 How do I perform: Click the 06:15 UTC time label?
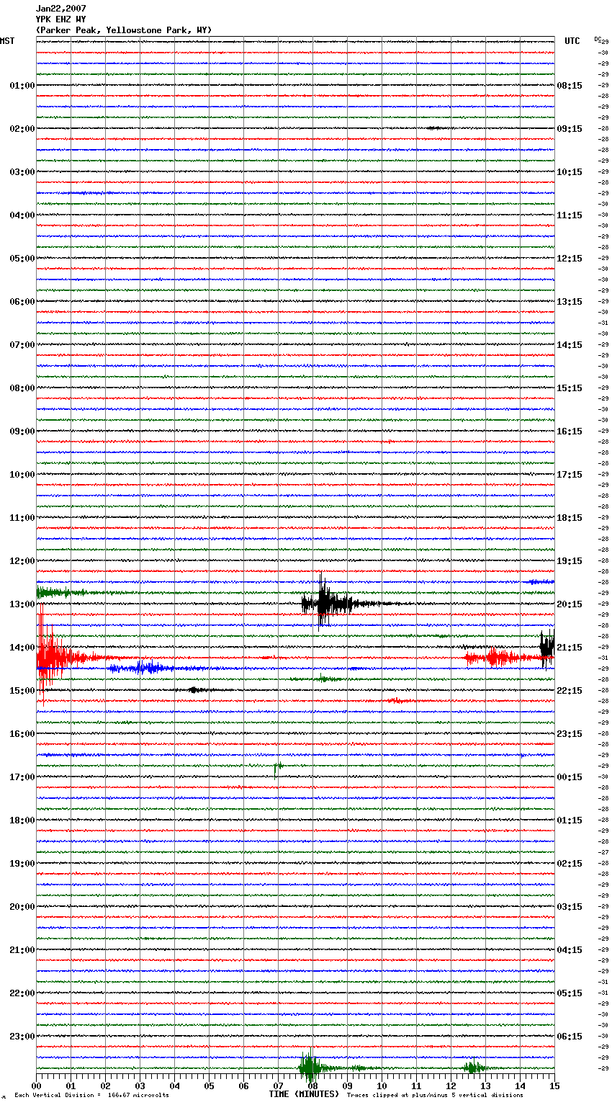pyautogui.click(x=570, y=1037)
